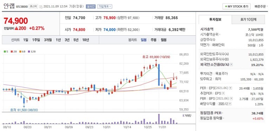This screenshot has height=131, width=271.
Task: Click the 코스닥 market badge
Action: [33, 6]
